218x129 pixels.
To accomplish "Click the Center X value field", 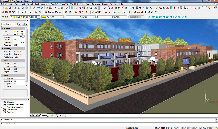I will click(x=19, y=63).
